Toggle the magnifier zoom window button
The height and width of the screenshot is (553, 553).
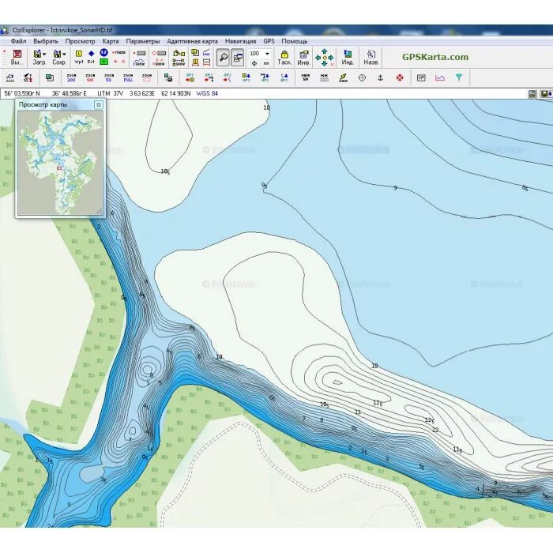point(223,58)
